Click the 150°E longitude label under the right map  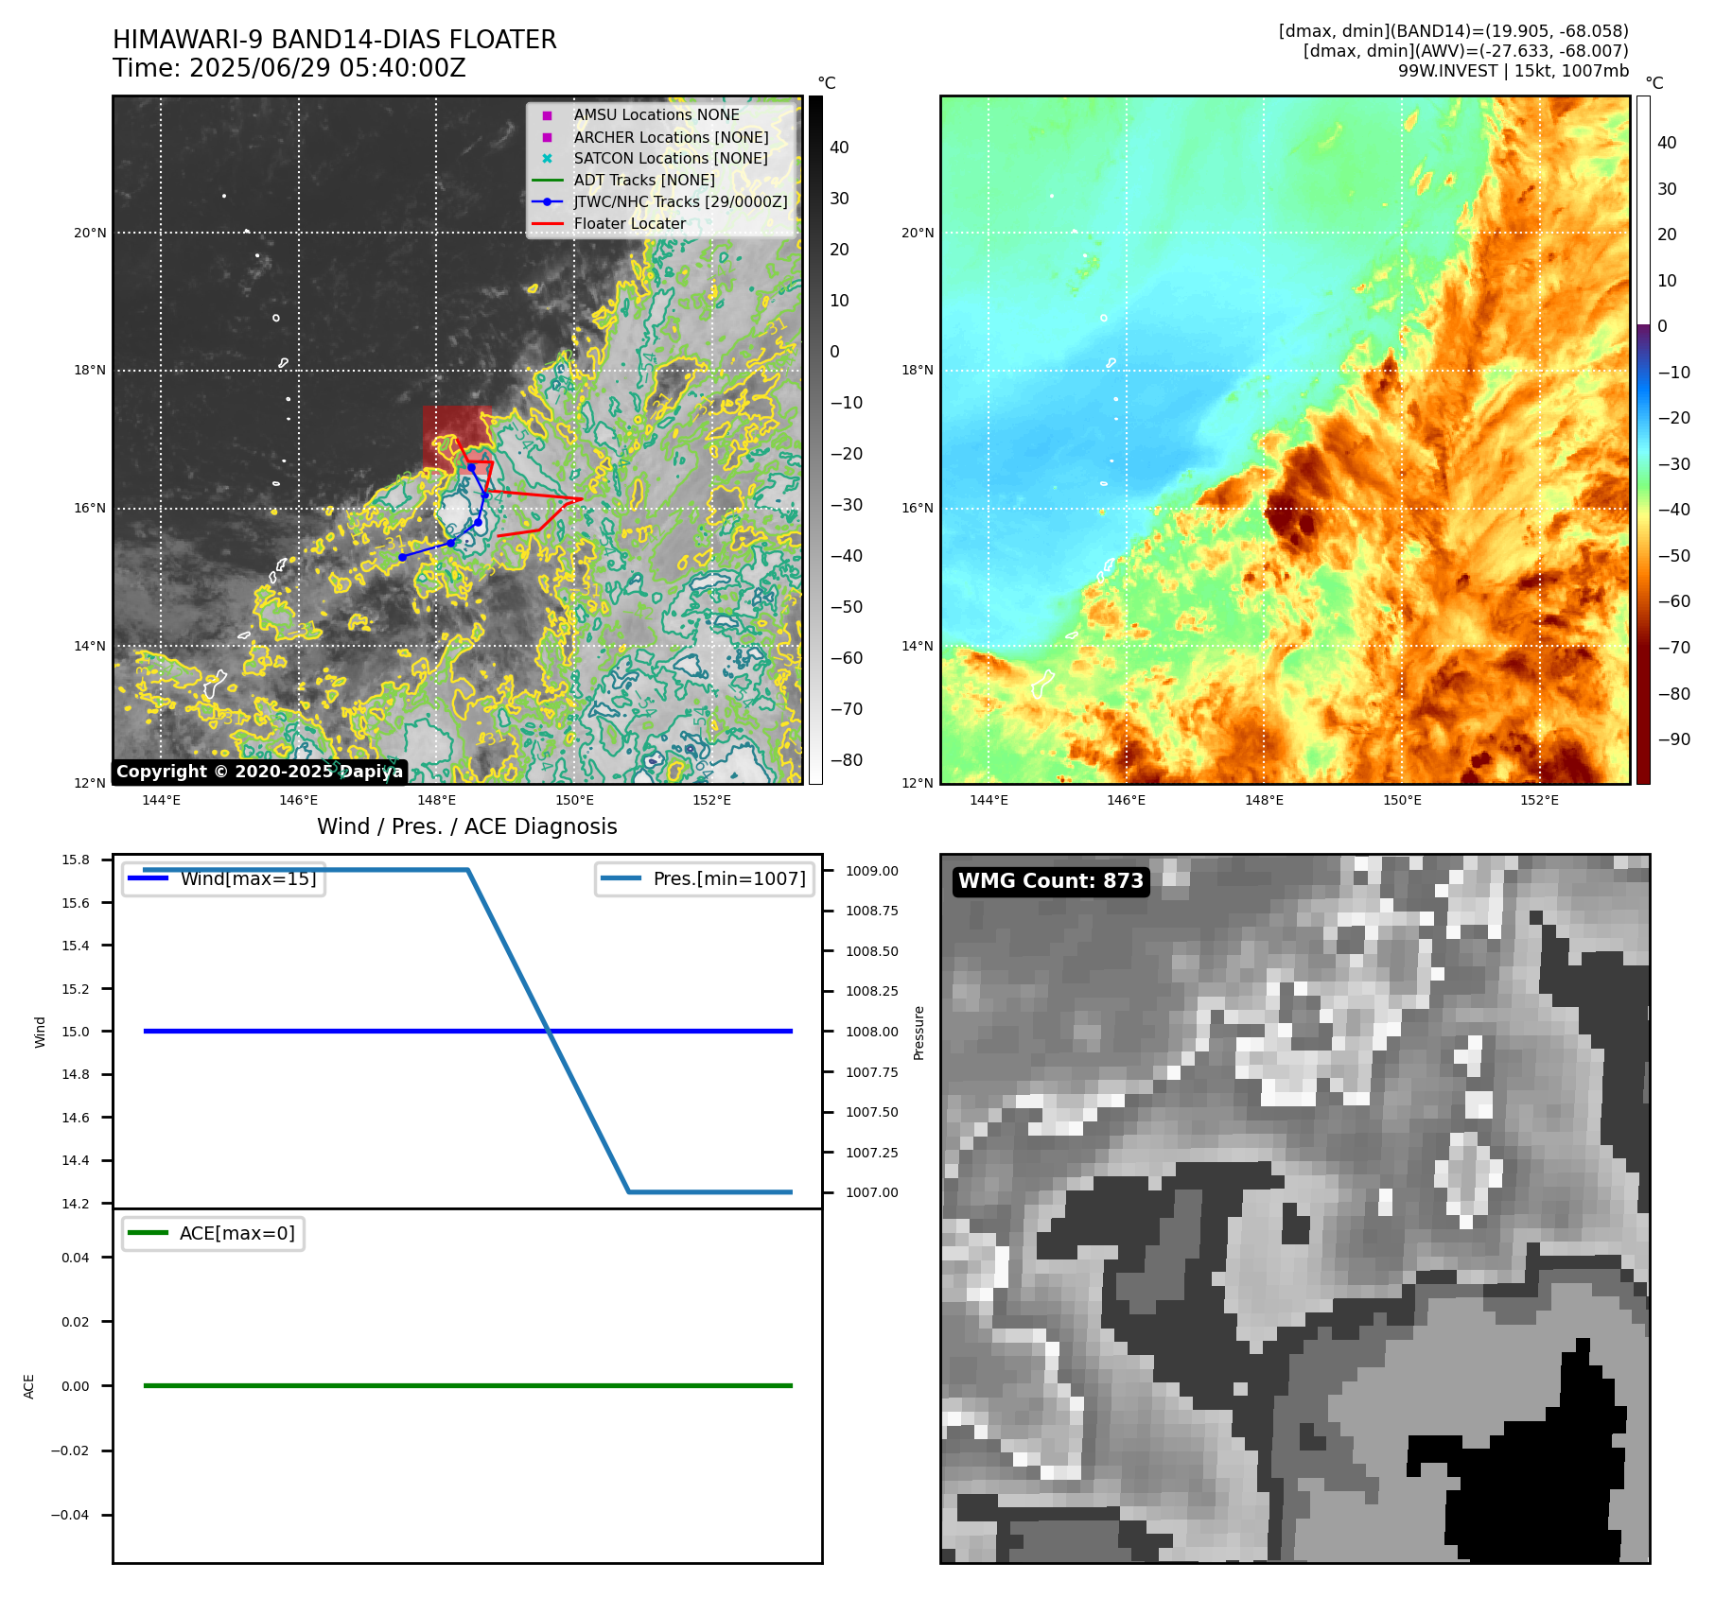click(1402, 800)
